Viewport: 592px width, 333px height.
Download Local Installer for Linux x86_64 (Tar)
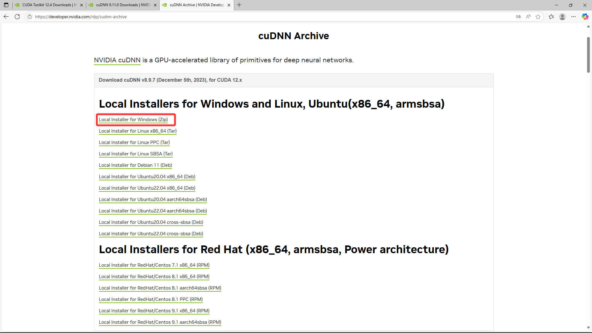pyautogui.click(x=138, y=131)
